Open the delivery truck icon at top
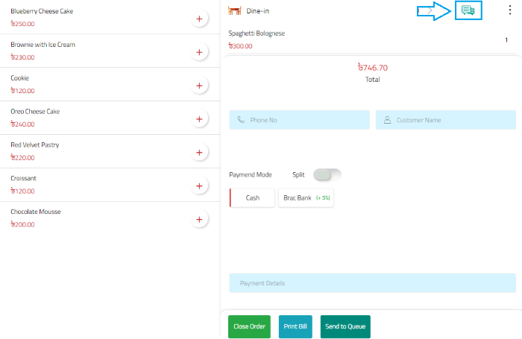 [x=468, y=10]
